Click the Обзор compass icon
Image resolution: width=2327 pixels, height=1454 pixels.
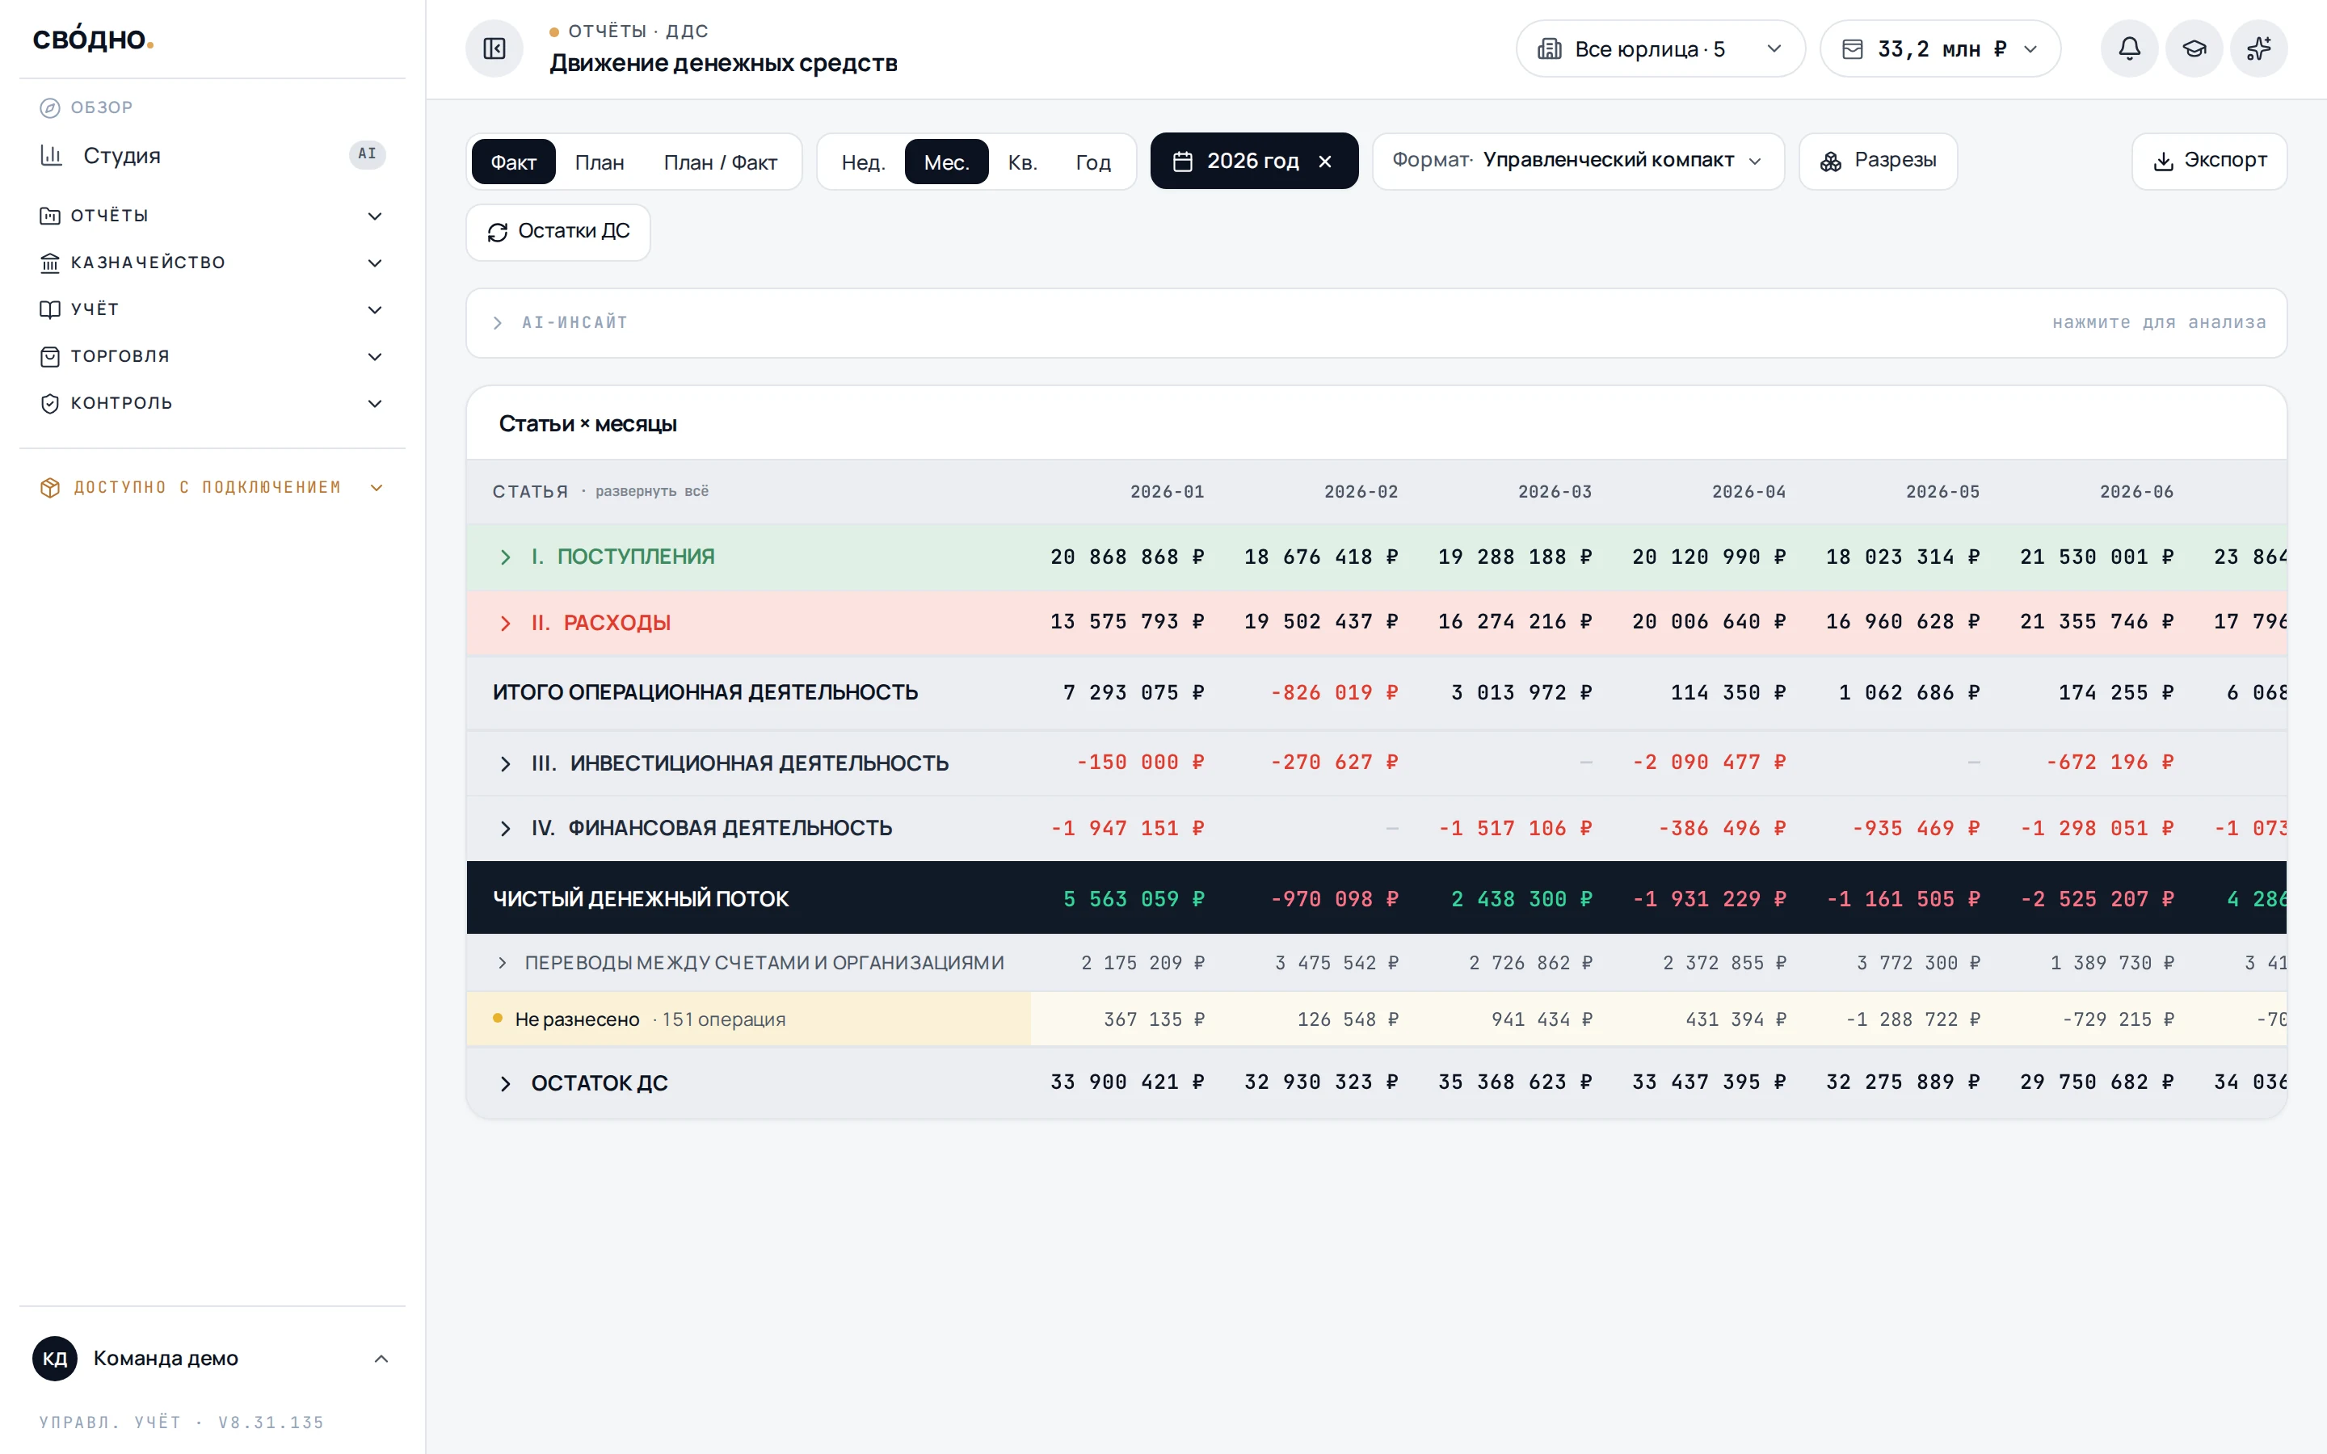coord(50,107)
